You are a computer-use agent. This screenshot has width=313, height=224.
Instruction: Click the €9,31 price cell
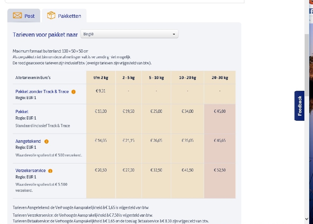tap(101, 94)
